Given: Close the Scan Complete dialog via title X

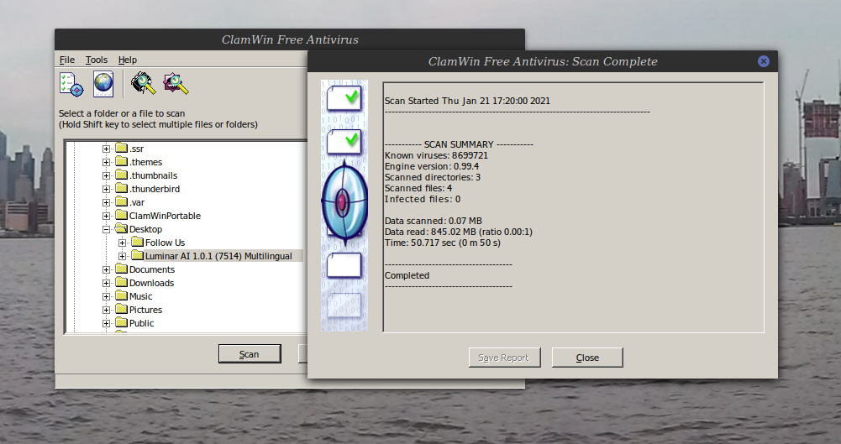Looking at the screenshot, I should 764,61.
